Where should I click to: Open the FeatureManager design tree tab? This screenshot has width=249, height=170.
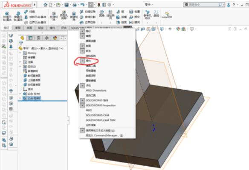coord(22,38)
